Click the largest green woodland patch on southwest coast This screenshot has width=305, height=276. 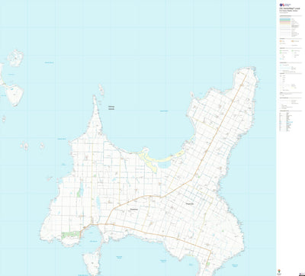click(x=70, y=235)
